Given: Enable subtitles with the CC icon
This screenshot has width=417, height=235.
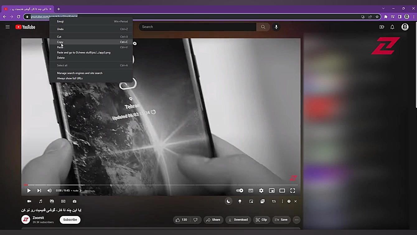Looking at the screenshot, I should 251,190.
